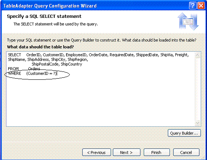Click the Finish button
The width and height of the screenshot is (207, 160).
click(x=157, y=152)
